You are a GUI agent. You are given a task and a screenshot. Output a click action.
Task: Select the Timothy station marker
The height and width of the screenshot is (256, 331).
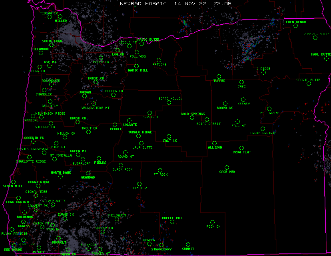pos(139,184)
